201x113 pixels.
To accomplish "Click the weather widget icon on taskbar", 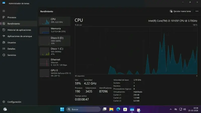I will (5, 109).
